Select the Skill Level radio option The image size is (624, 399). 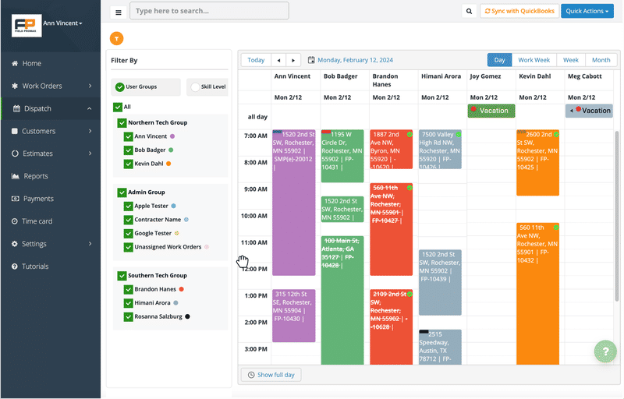195,87
